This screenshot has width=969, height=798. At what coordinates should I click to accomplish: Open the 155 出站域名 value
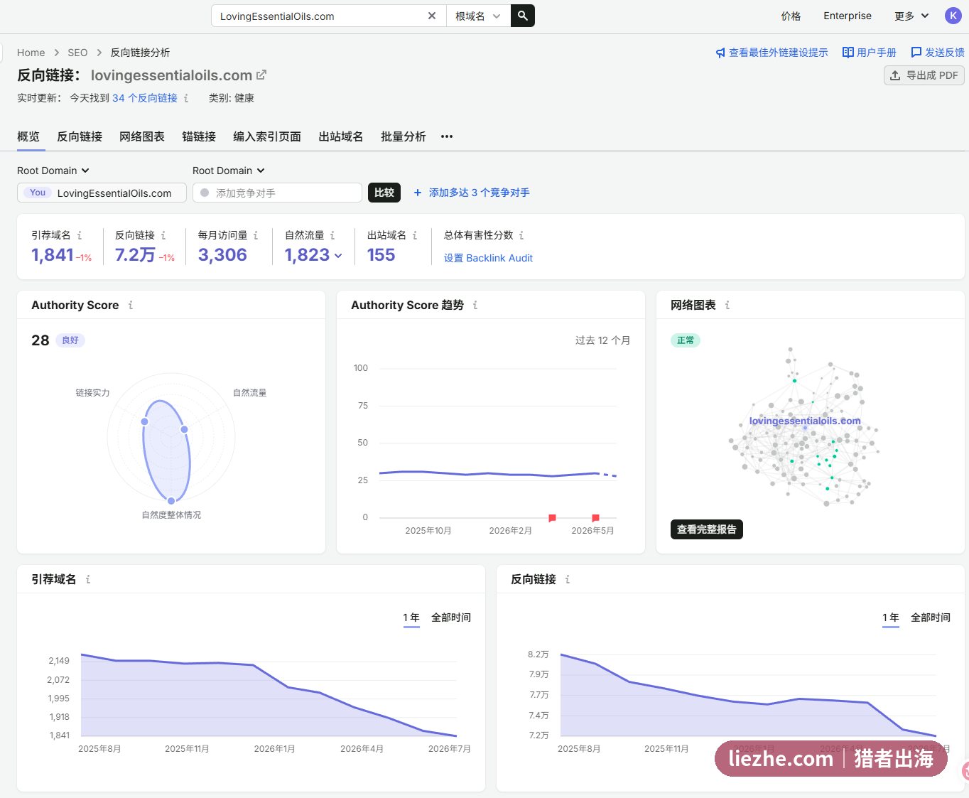click(x=381, y=255)
